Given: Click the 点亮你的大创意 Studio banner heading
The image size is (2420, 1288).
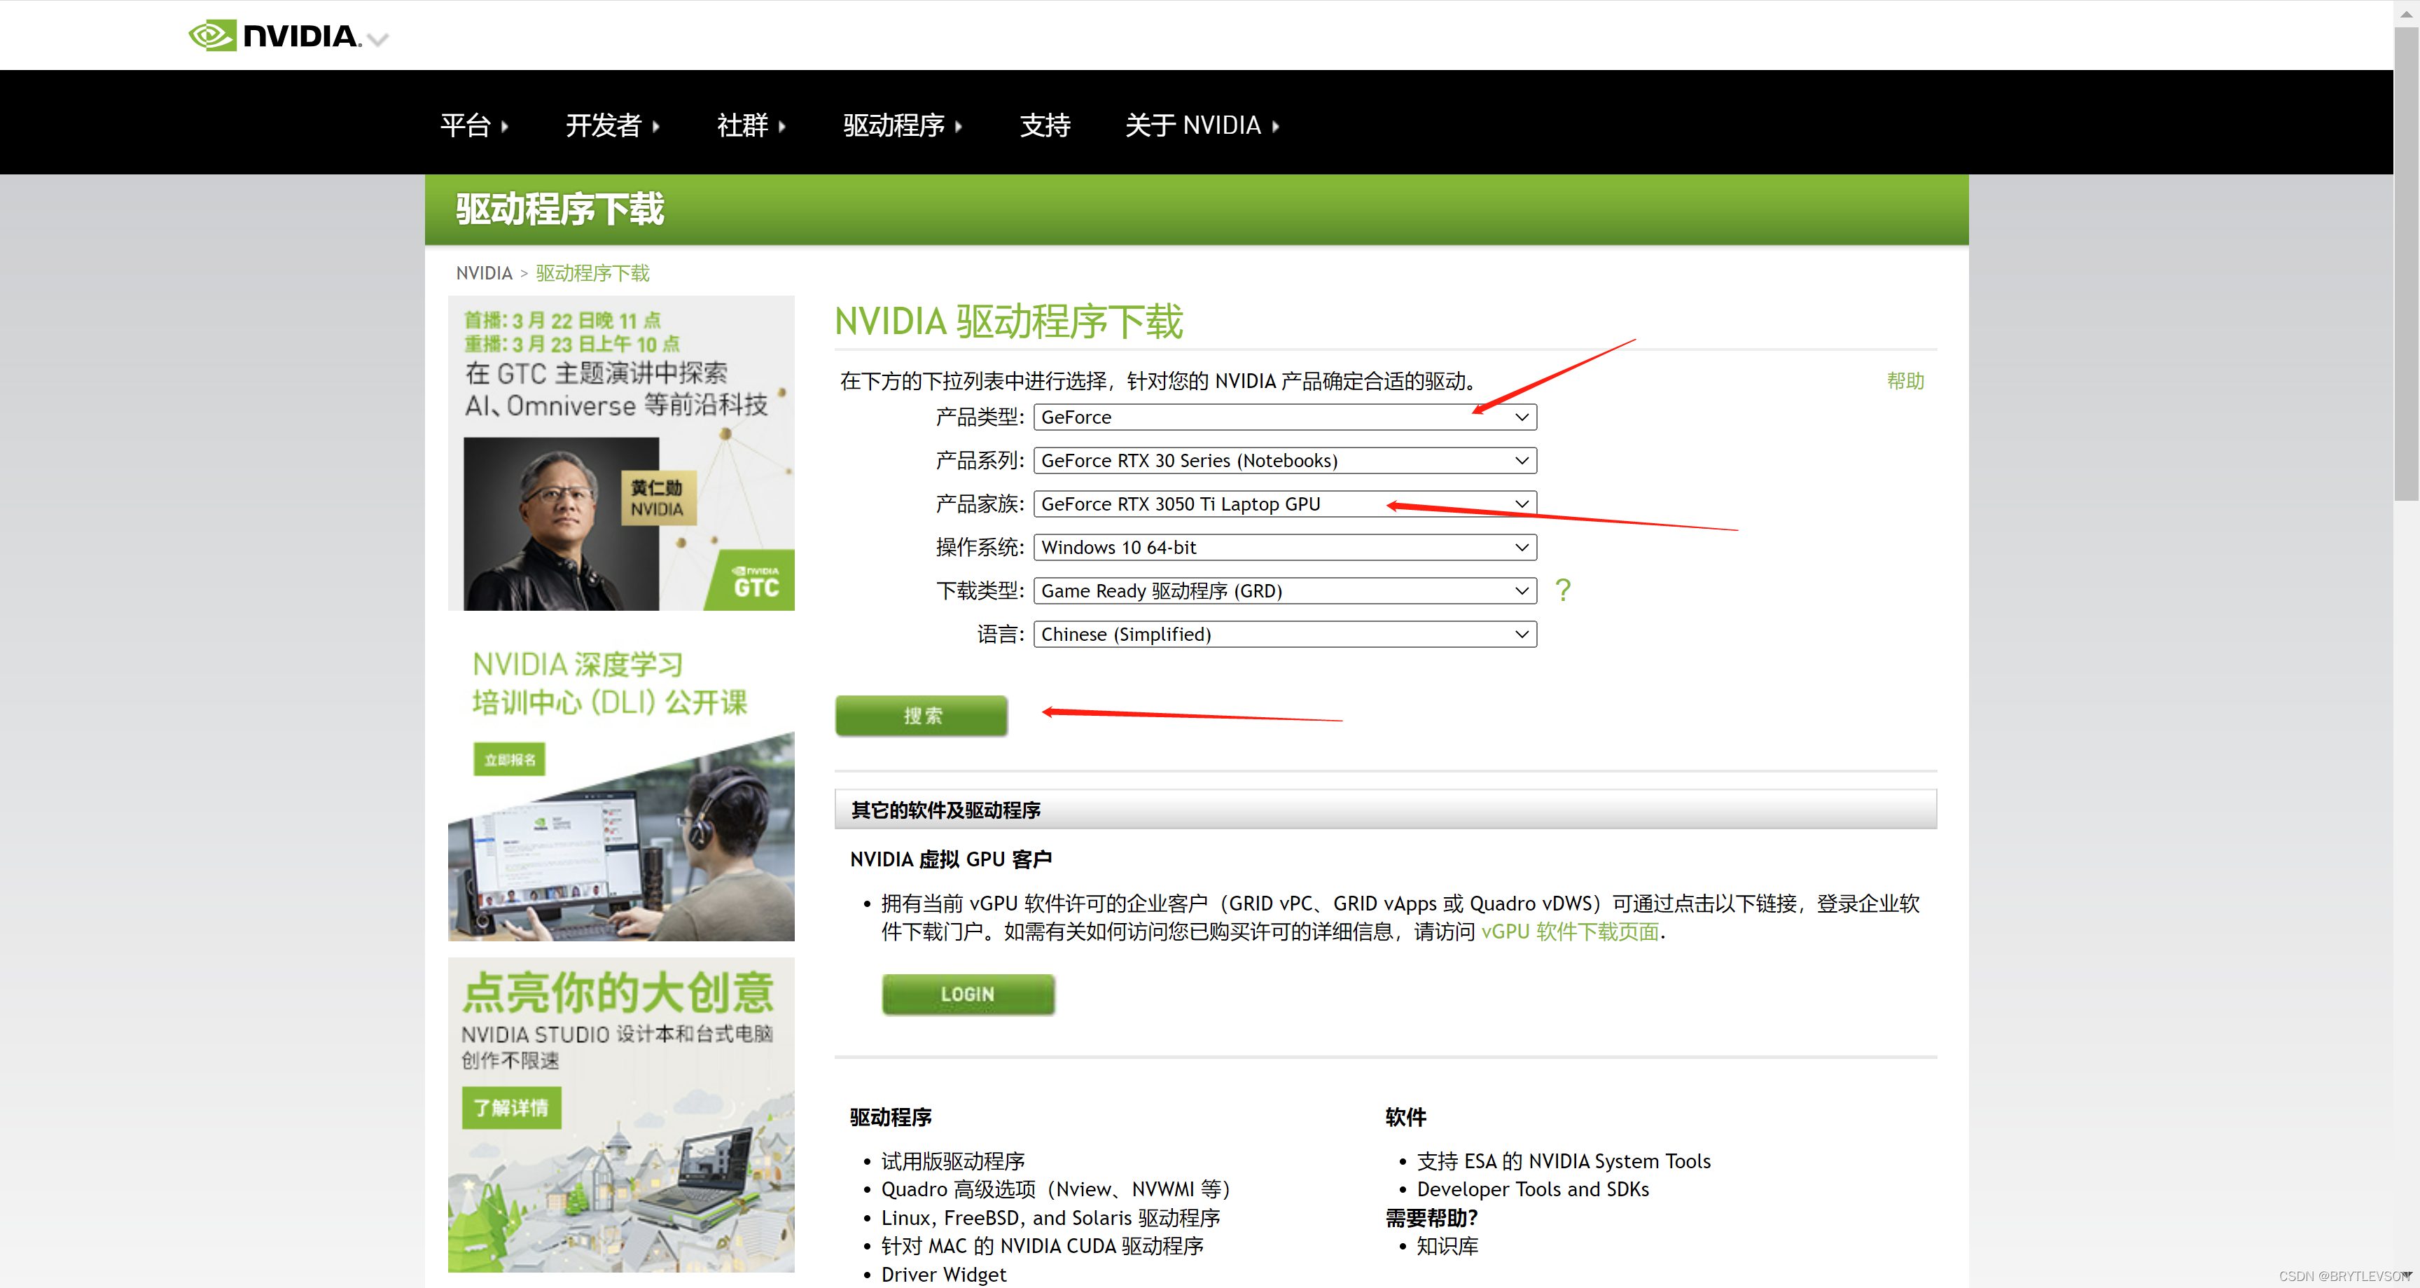Looking at the screenshot, I should 618,993.
